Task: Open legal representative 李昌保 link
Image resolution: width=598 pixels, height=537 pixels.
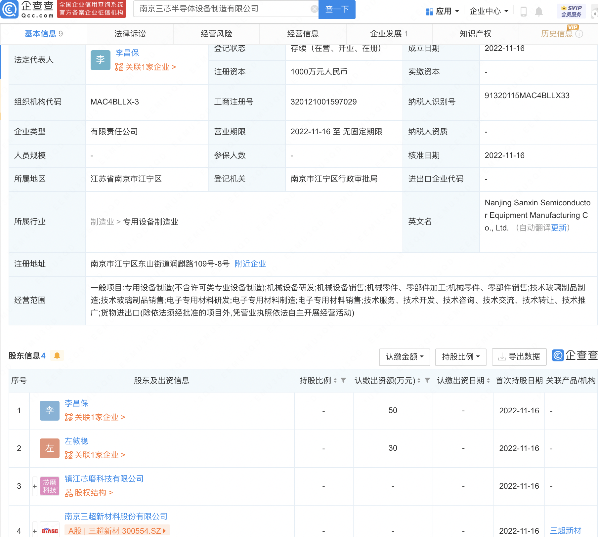Action: click(127, 53)
